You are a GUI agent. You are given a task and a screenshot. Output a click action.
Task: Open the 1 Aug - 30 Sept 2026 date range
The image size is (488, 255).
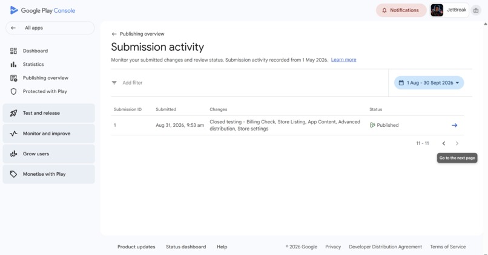(x=429, y=83)
